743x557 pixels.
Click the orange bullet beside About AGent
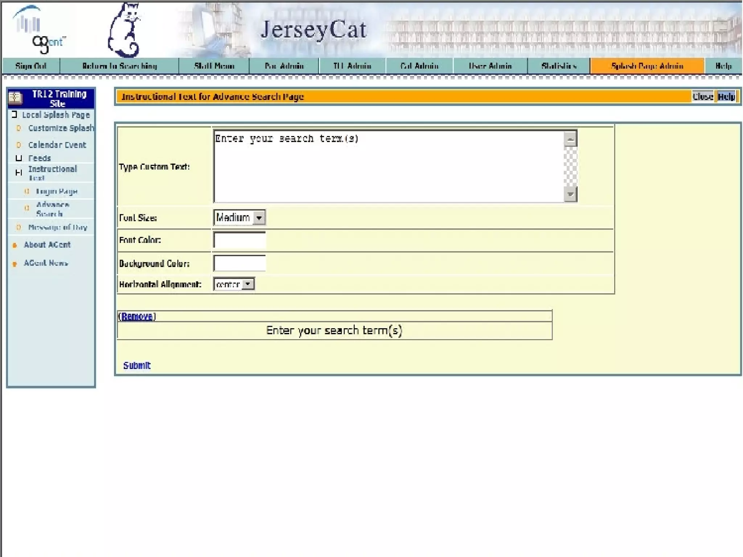(x=15, y=246)
